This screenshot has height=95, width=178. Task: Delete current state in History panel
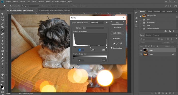tap(173, 31)
